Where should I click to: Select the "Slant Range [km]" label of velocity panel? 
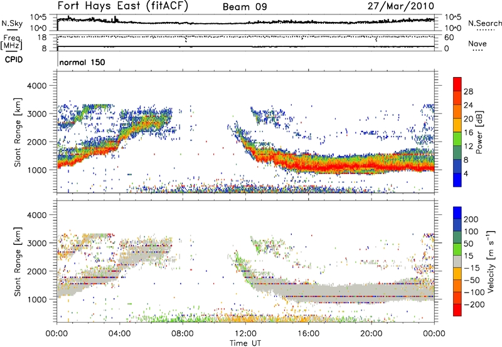(18, 261)
